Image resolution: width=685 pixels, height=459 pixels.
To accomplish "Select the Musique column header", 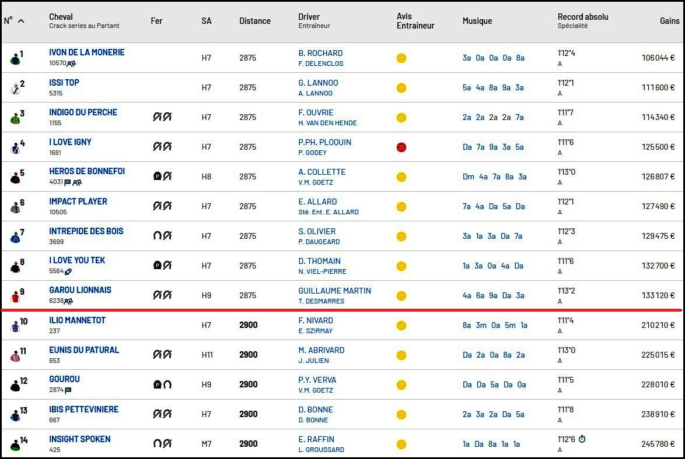I will pyautogui.click(x=477, y=21).
